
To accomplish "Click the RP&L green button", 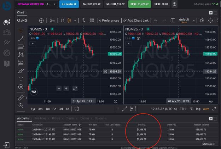I will click(140, 4).
